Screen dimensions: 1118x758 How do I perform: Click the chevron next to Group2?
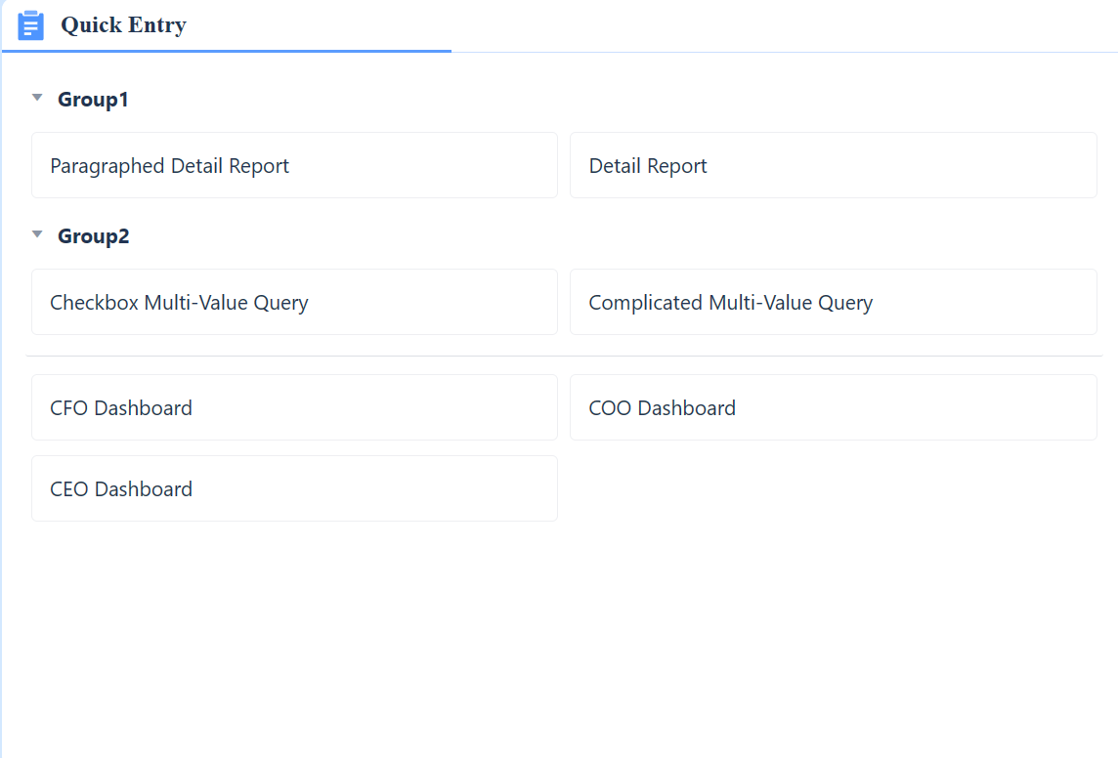[36, 233]
